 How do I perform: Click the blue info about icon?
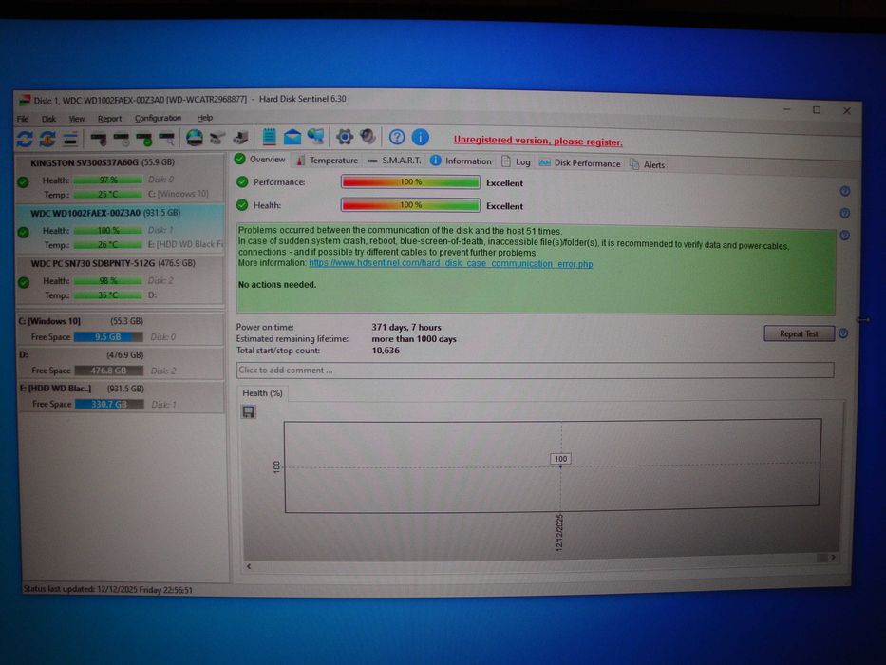(421, 137)
